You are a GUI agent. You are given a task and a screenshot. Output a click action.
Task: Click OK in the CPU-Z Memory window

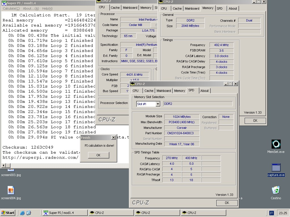click(255, 120)
